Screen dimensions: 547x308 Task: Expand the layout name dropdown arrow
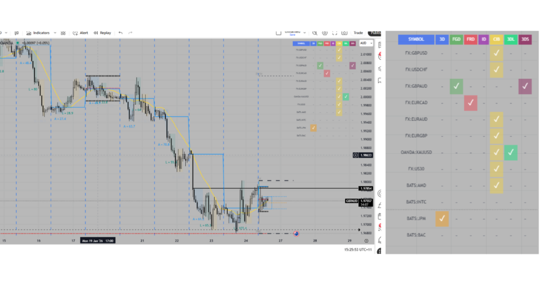click(x=305, y=33)
